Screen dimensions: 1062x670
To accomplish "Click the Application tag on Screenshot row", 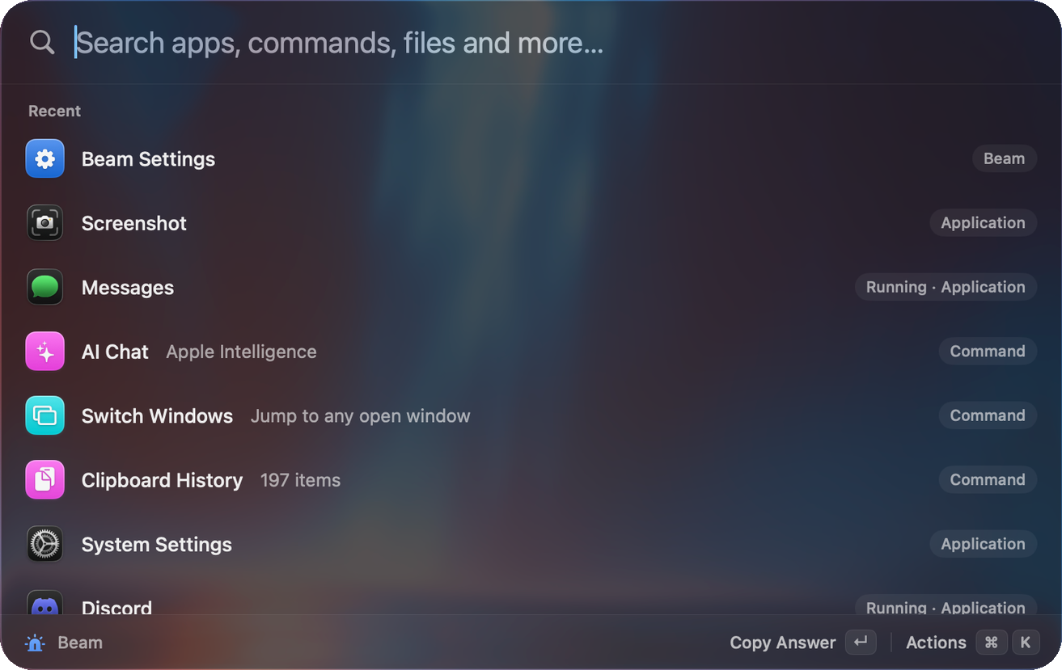I will click(983, 223).
